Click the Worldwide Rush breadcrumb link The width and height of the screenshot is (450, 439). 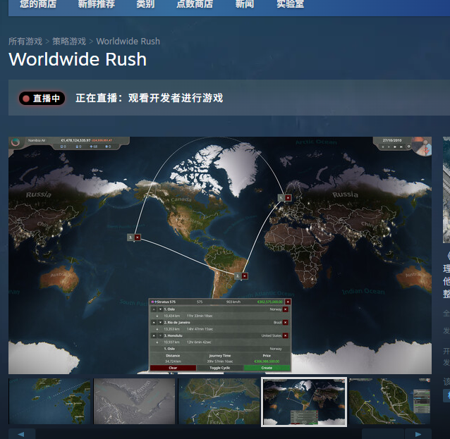(128, 42)
